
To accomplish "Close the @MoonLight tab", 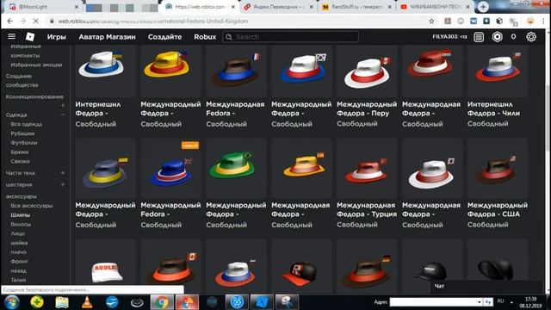I will click(77, 7).
